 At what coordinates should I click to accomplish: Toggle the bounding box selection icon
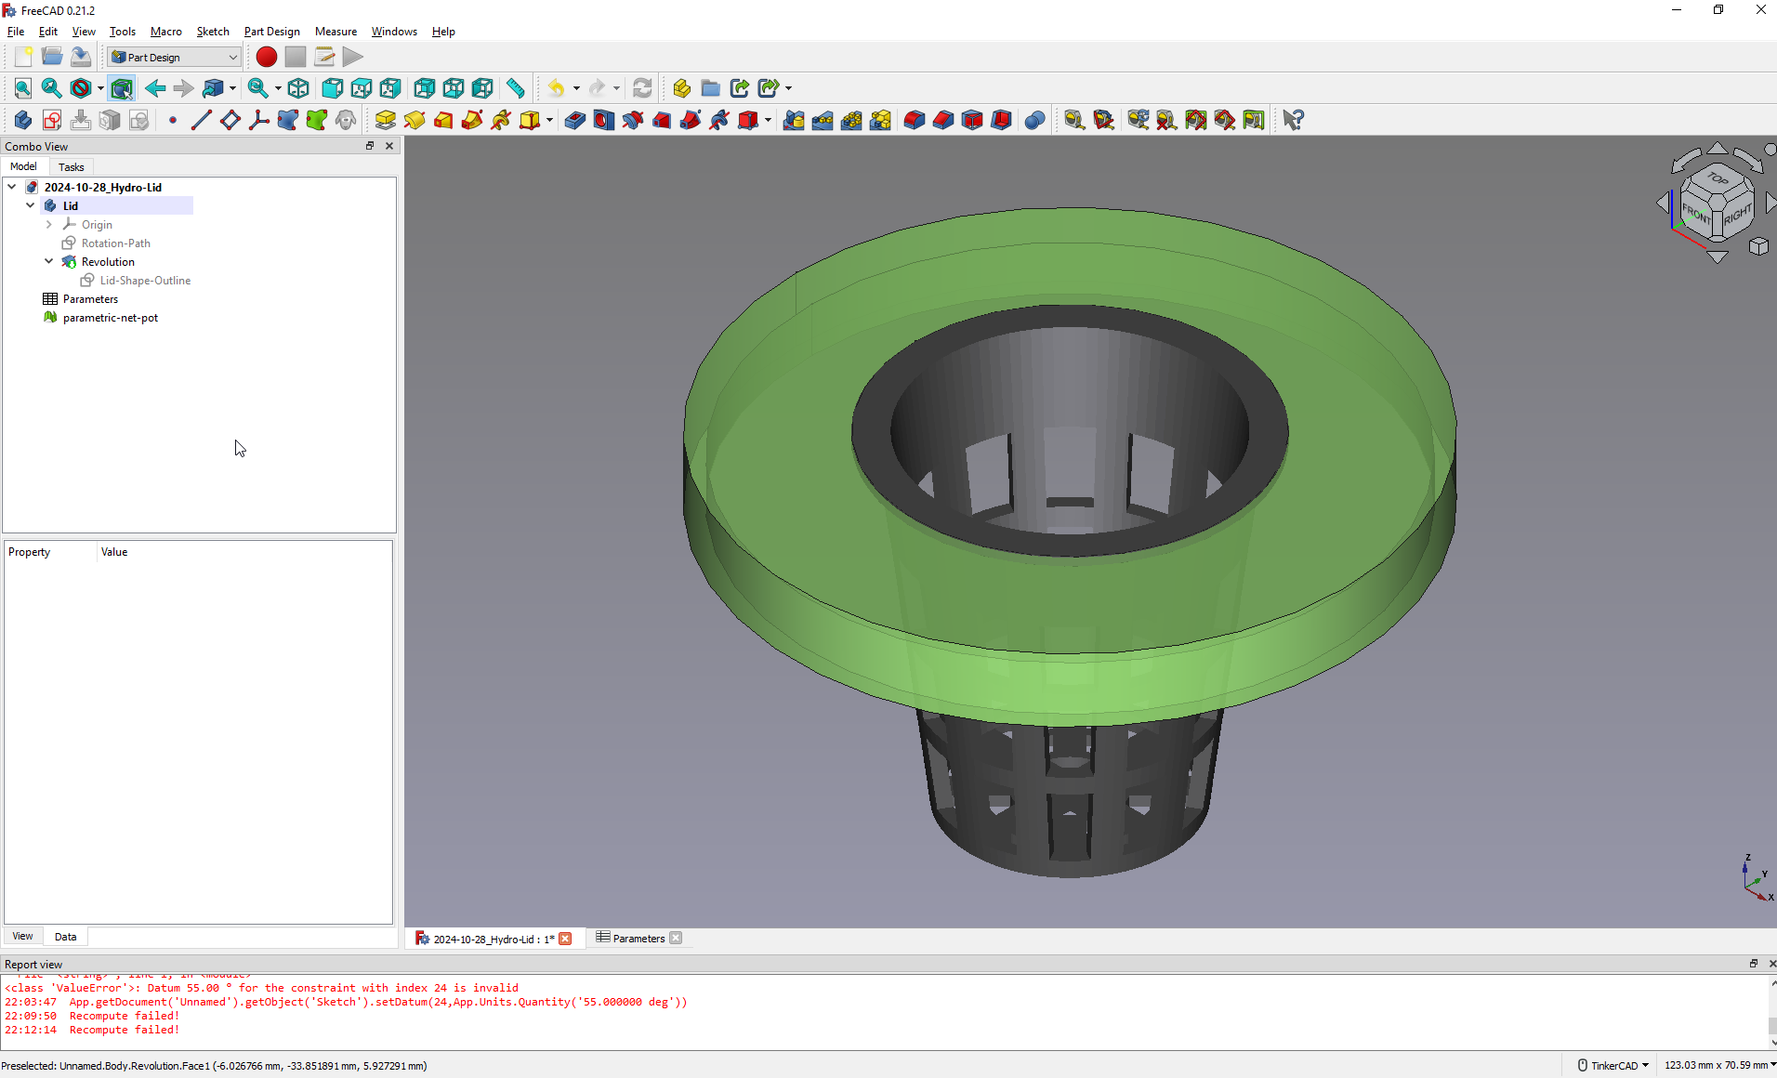122,88
